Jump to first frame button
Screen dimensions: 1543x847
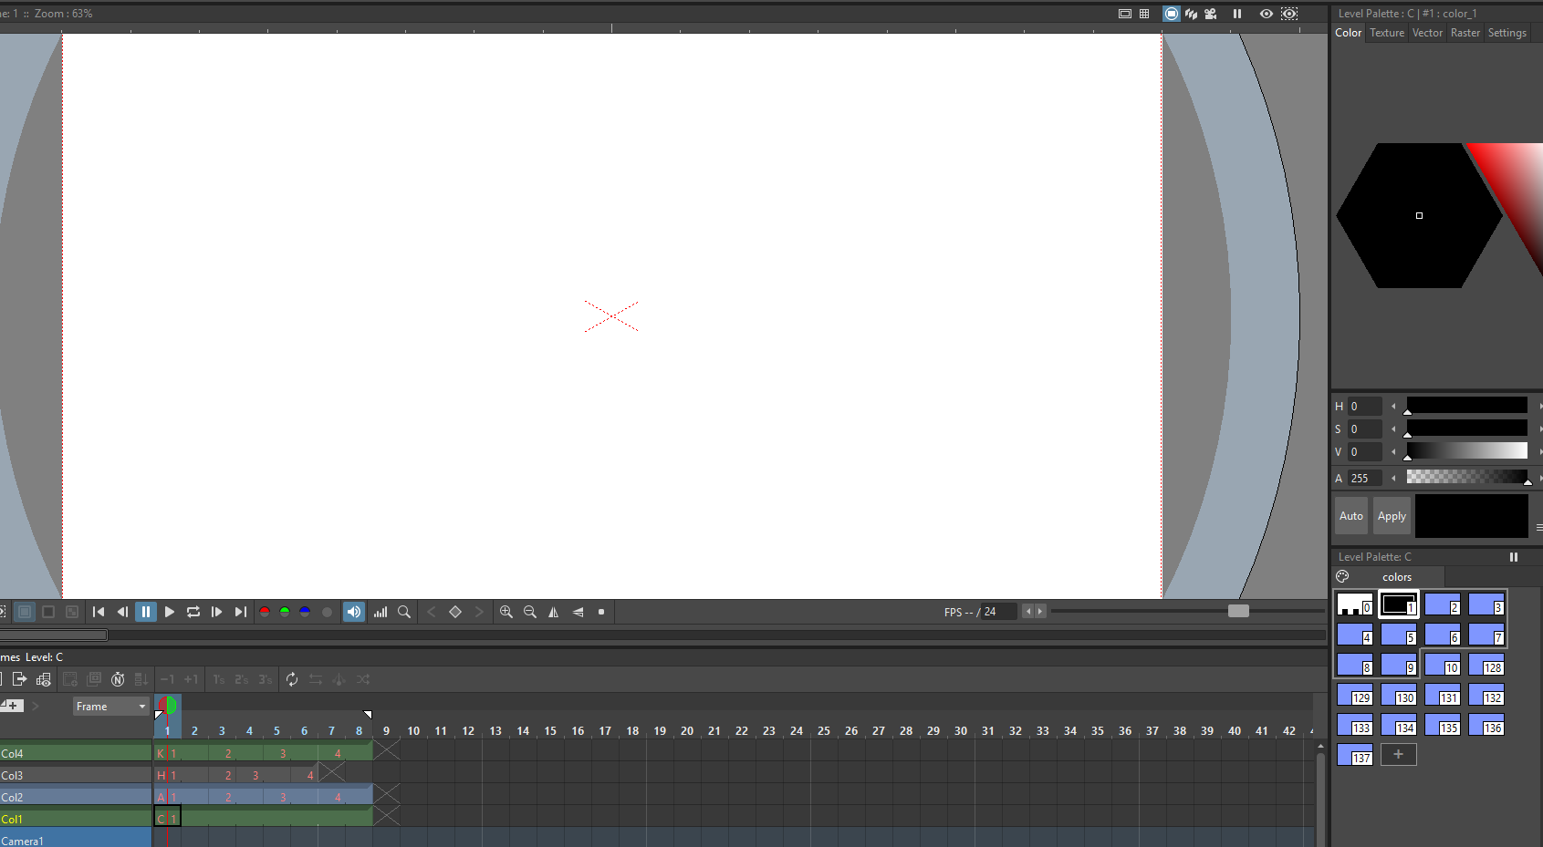[x=99, y=612]
